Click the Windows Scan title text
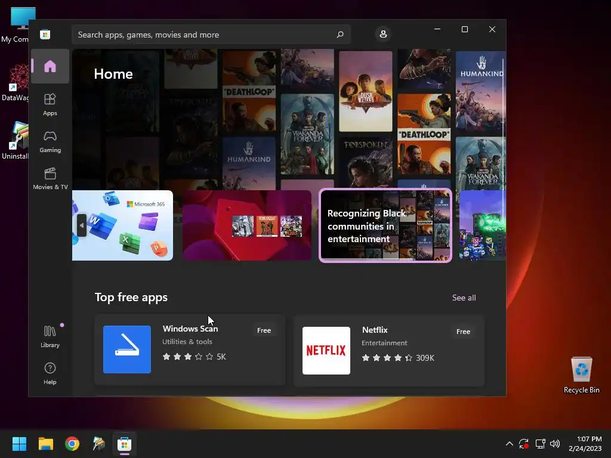 click(x=190, y=329)
